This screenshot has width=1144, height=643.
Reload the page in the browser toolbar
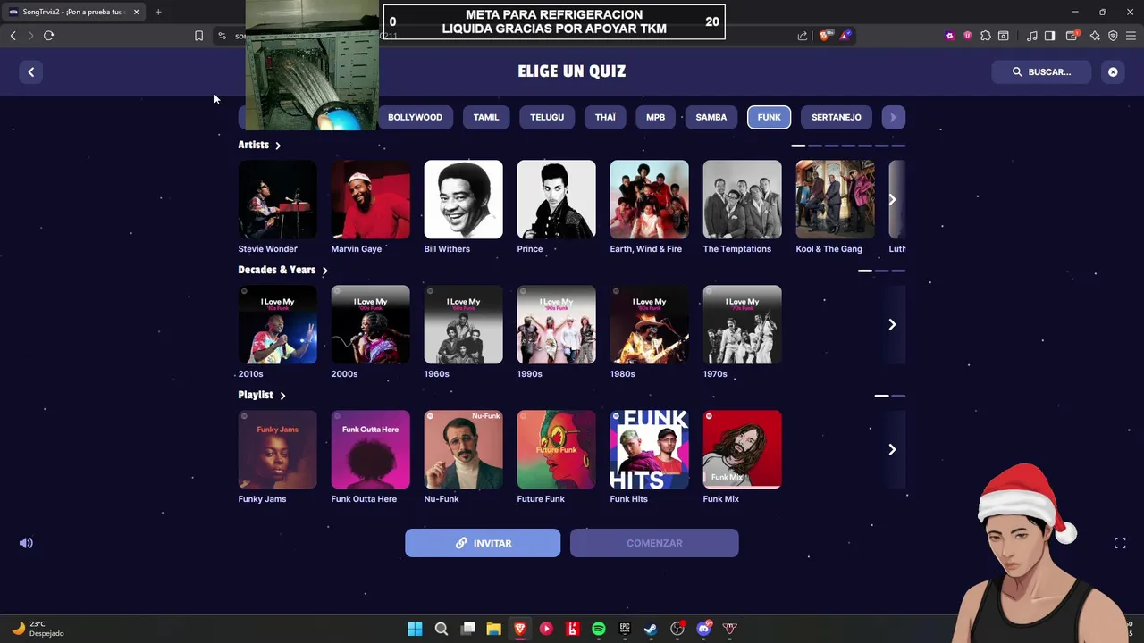(49, 36)
